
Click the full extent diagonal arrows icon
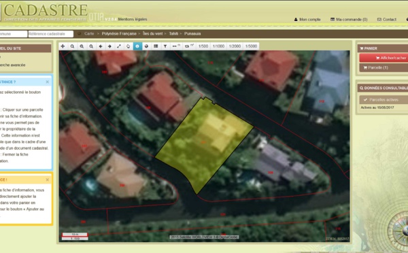click(119, 46)
